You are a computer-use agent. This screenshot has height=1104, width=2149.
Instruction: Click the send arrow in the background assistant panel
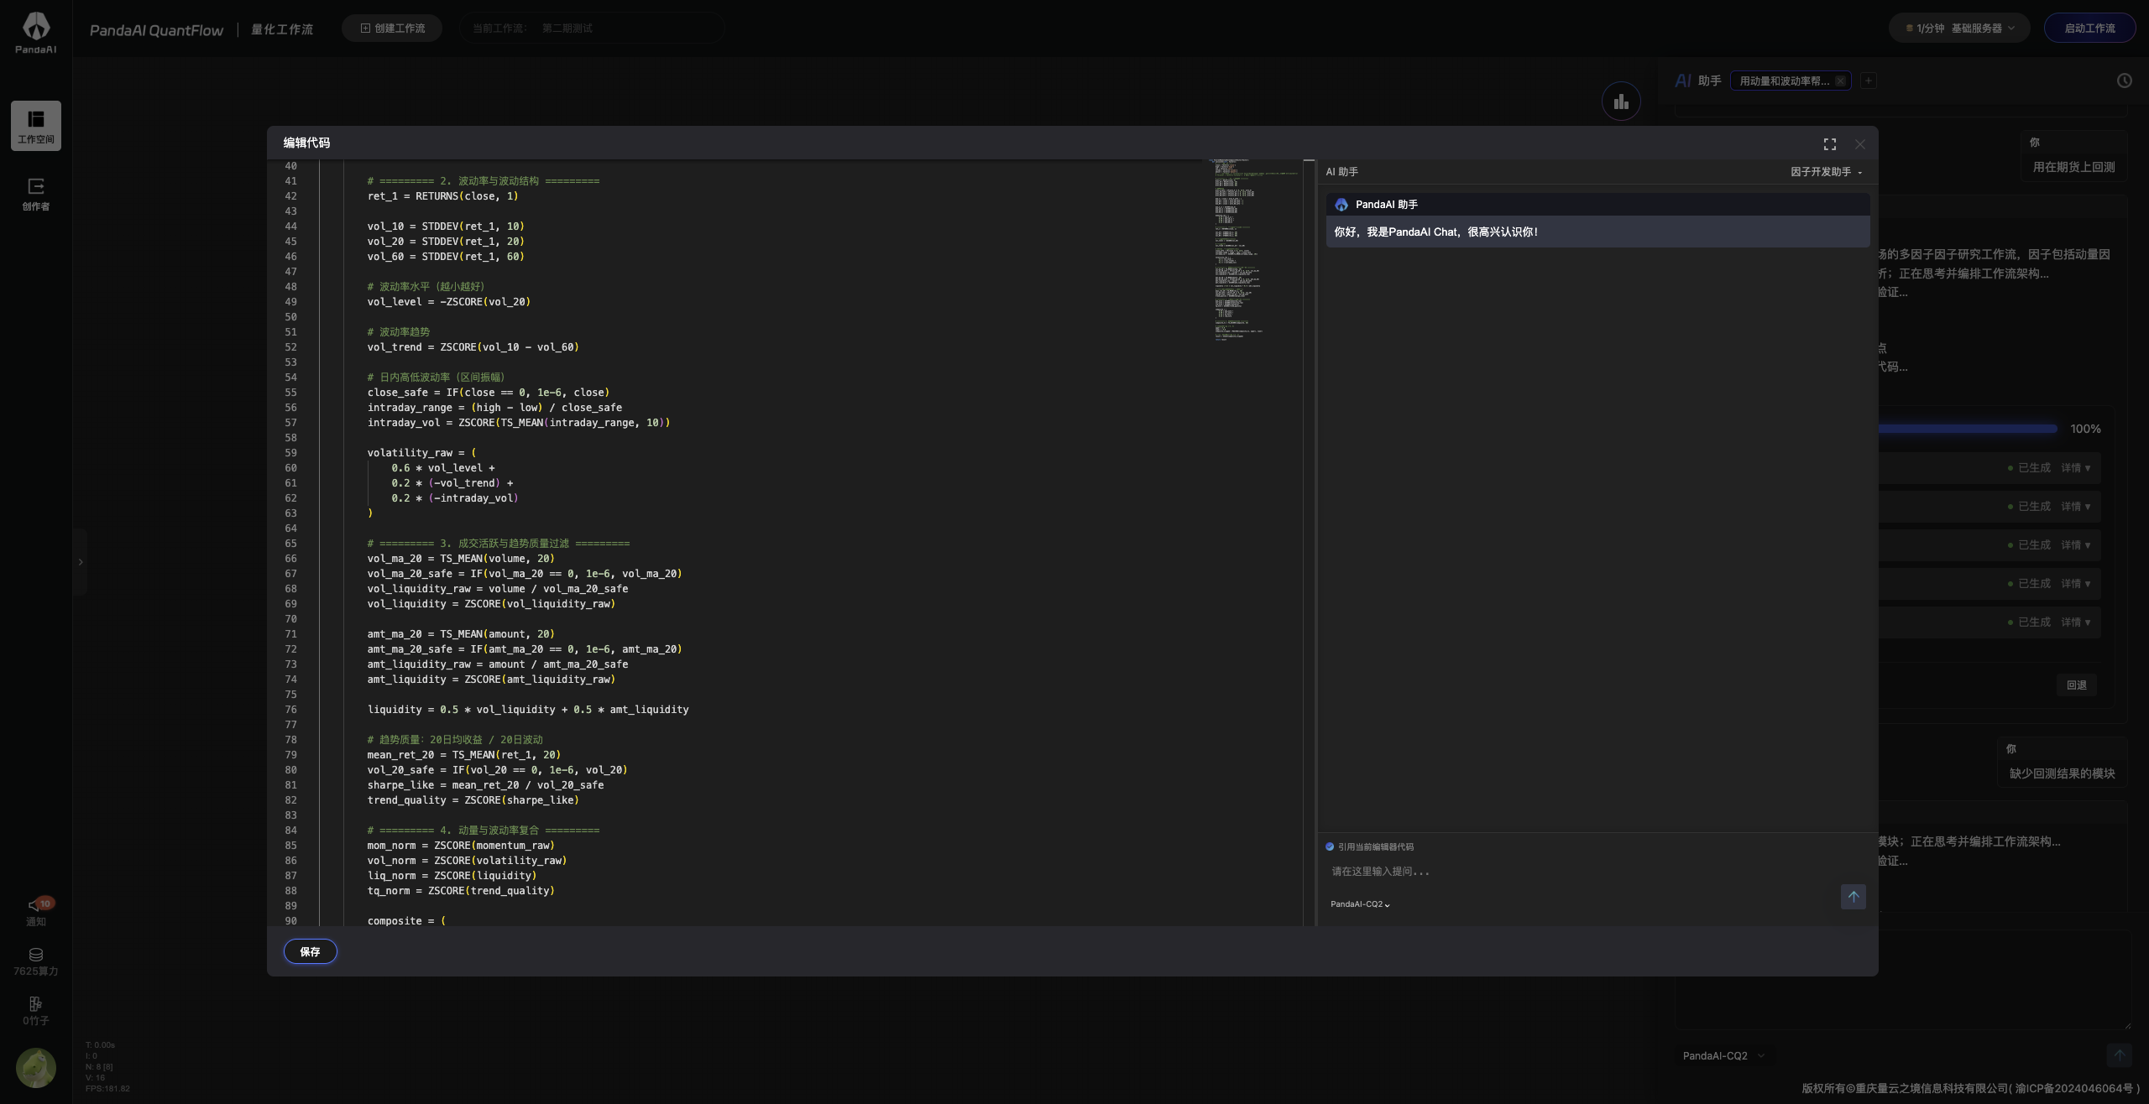pos(2119,1055)
